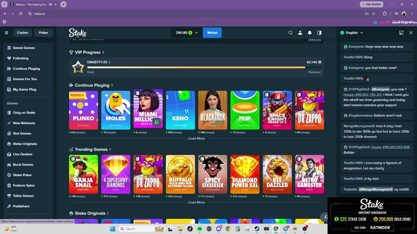This screenshot has width=417, height=234.
Task: Change chat language from English
Action: coord(352,32)
